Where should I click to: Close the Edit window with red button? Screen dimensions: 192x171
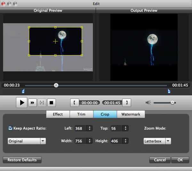(3, 4)
